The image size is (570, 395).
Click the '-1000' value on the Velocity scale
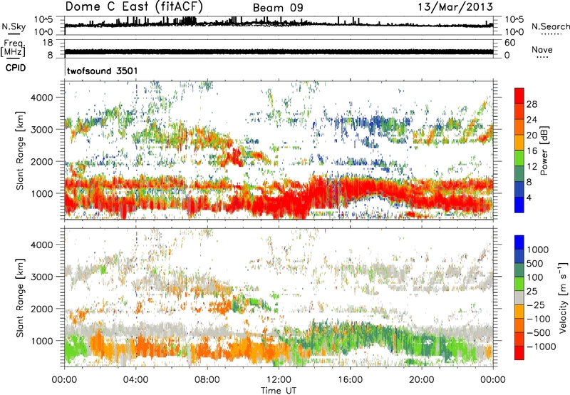541,347
